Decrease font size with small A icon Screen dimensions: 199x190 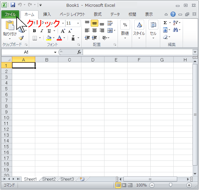tap(70, 31)
